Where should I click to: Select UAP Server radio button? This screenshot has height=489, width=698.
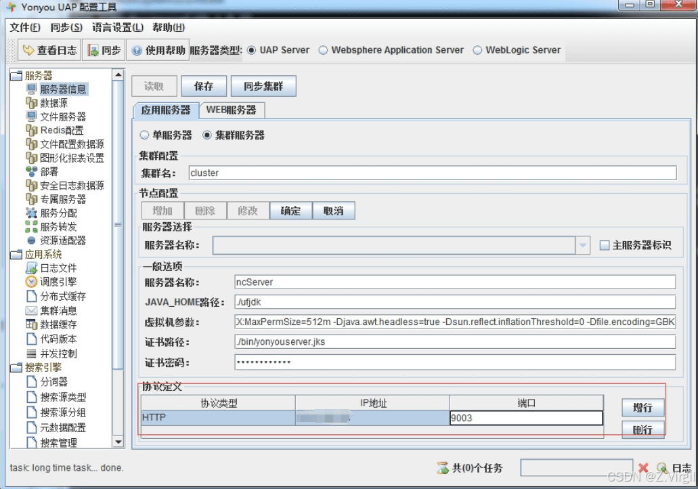tap(252, 50)
